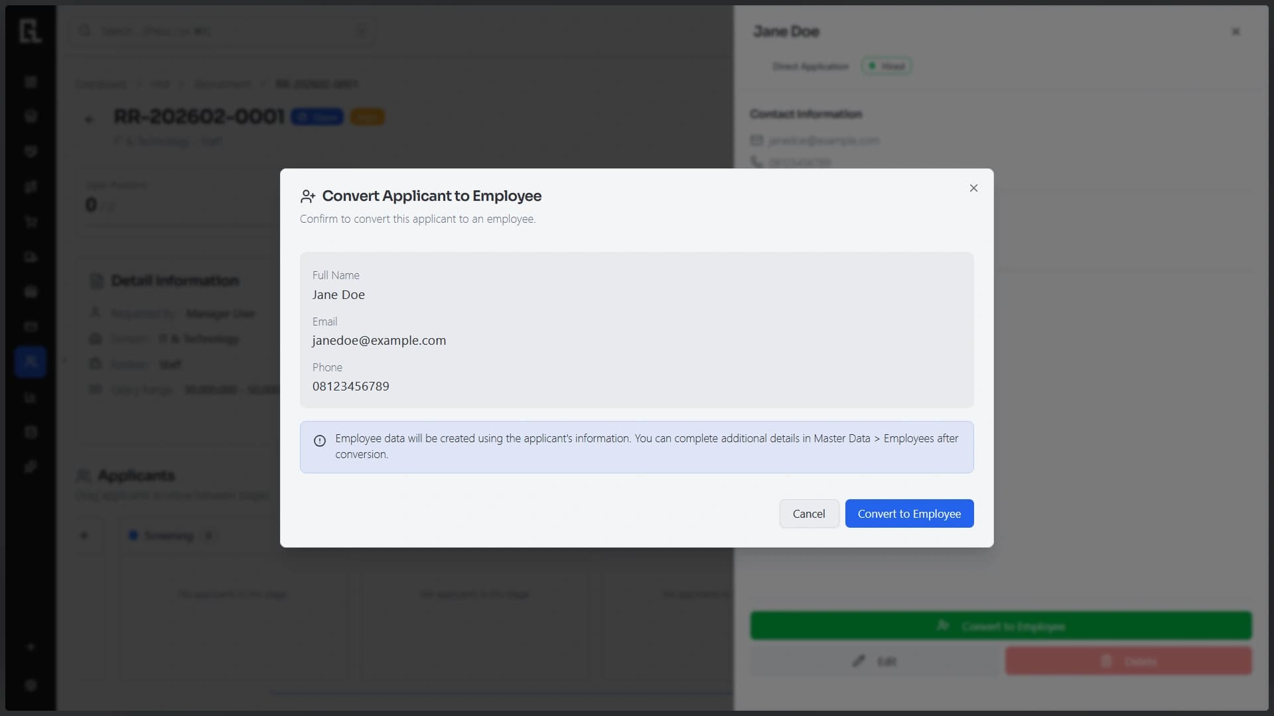Click the Full Name label
1274x716 pixels.
(336, 275)
